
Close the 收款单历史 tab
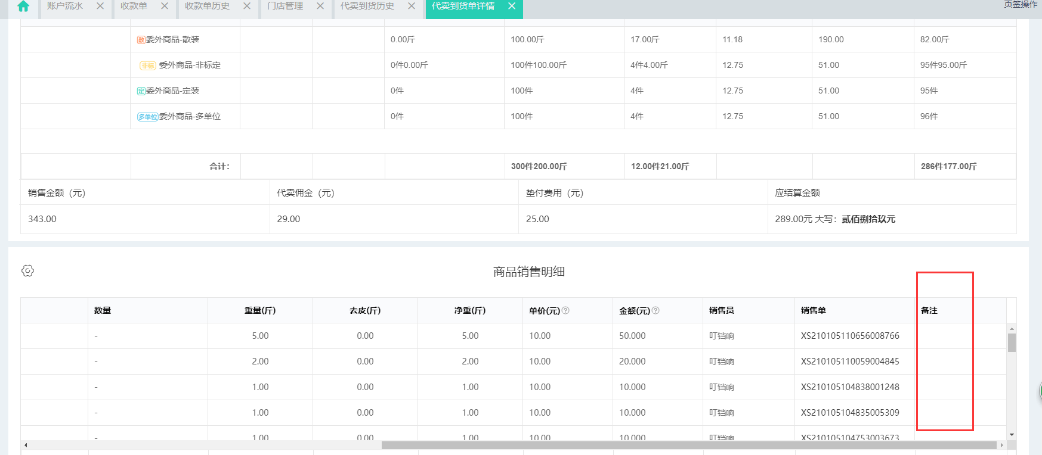247,6
